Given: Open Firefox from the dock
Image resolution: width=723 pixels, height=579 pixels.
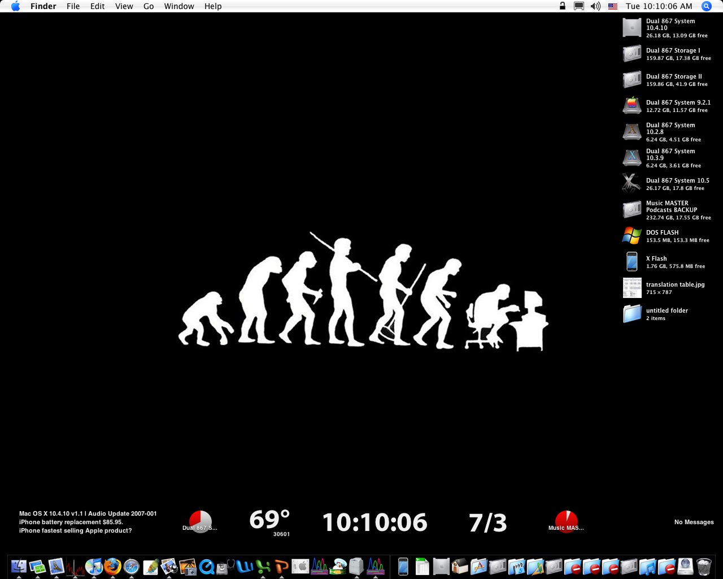Looking at the screenshot, I should [x=112, y=566].
